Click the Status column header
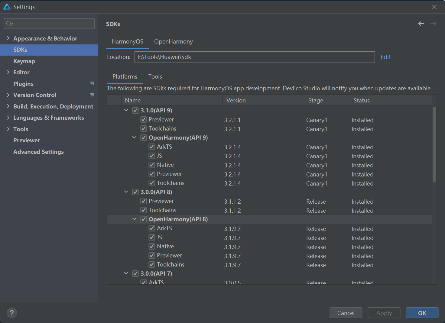This screenshot has width=445, height=323. pyautogui.click(x=391, y=100)
